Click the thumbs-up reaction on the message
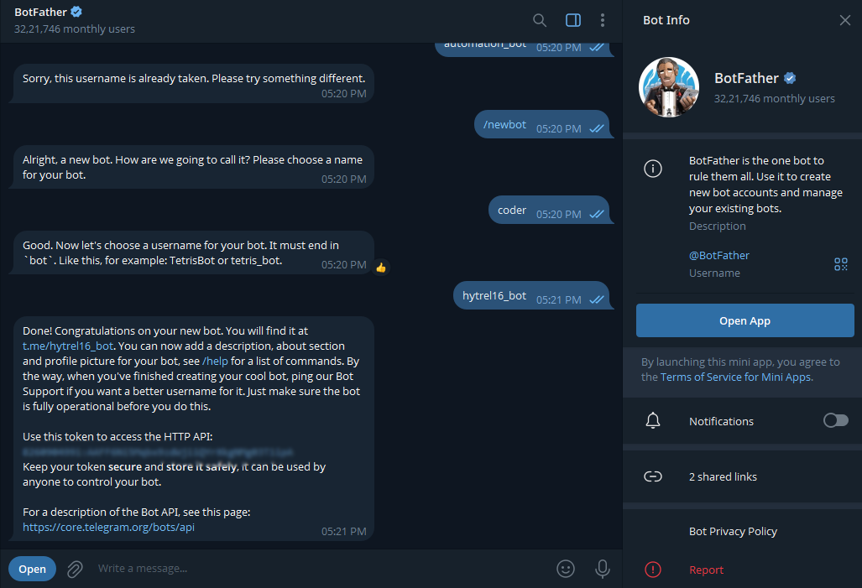862x588 pixels. tap(382, 267)
